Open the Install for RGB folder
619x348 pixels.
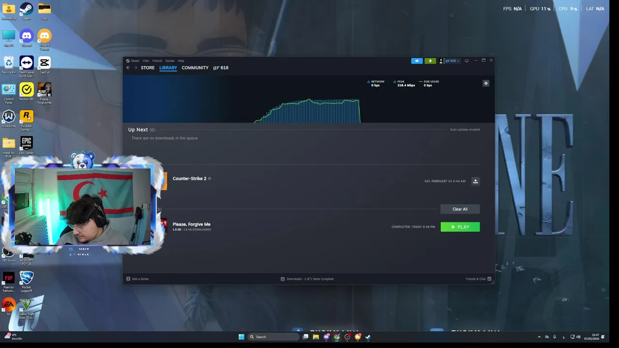[9, 148]
